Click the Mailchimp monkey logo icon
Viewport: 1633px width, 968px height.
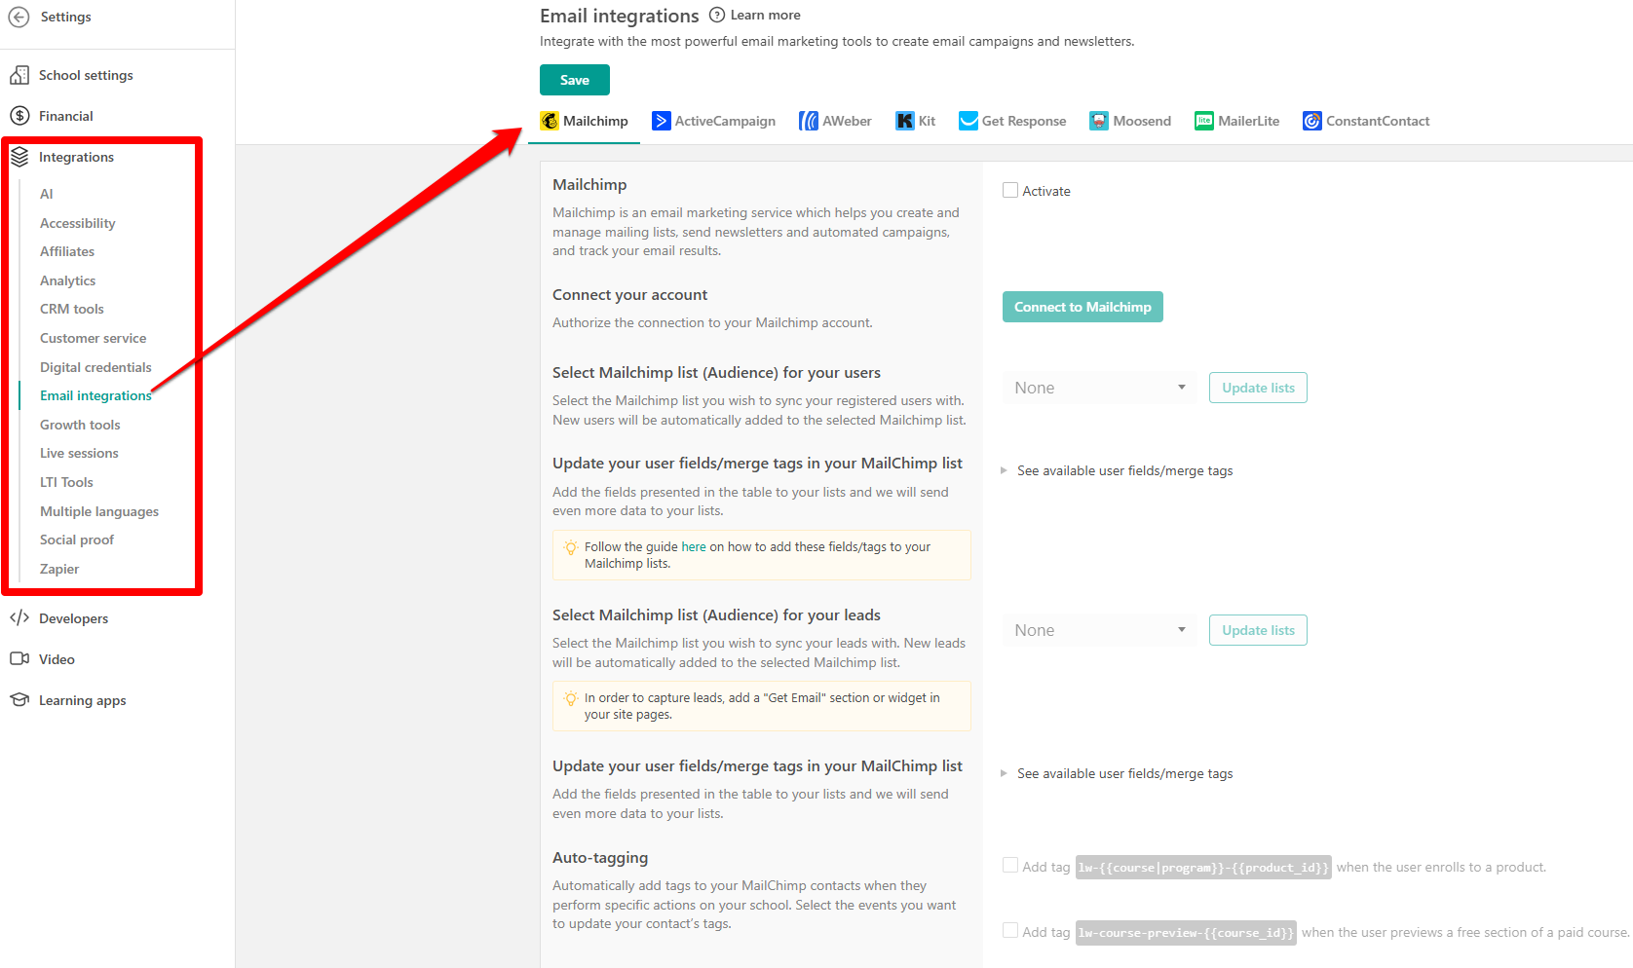pyautogui.click(x=550, y=121)
